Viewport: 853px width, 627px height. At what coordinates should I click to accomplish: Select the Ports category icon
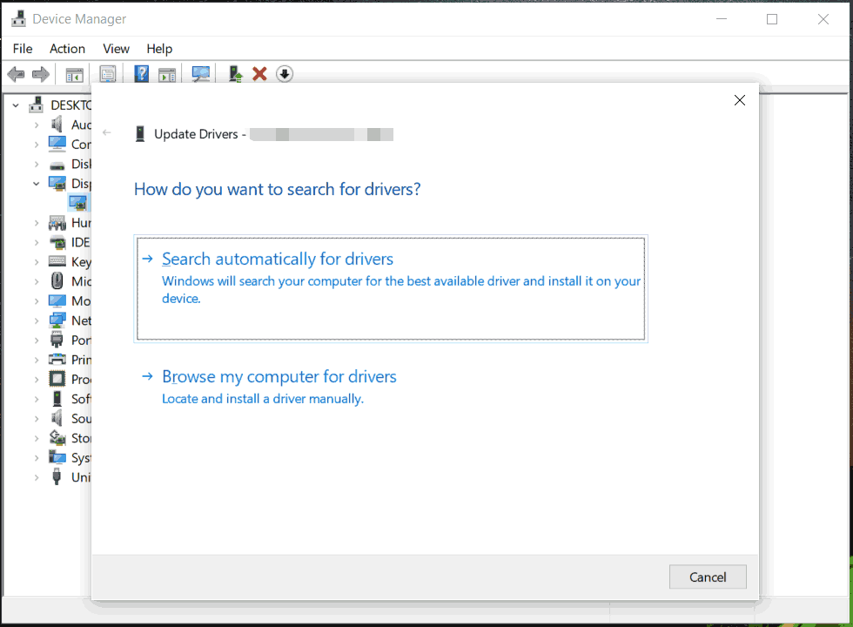pyautogui.click(x=57, y=340)
